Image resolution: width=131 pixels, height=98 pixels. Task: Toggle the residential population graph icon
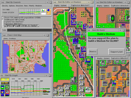[3, 87]
